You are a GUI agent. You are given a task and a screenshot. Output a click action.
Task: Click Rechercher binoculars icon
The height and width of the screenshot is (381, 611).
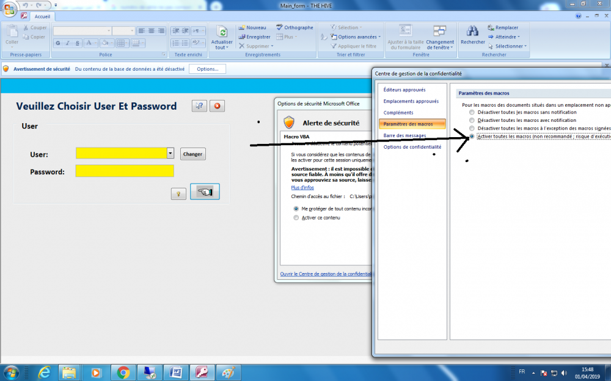pos(473,31)
